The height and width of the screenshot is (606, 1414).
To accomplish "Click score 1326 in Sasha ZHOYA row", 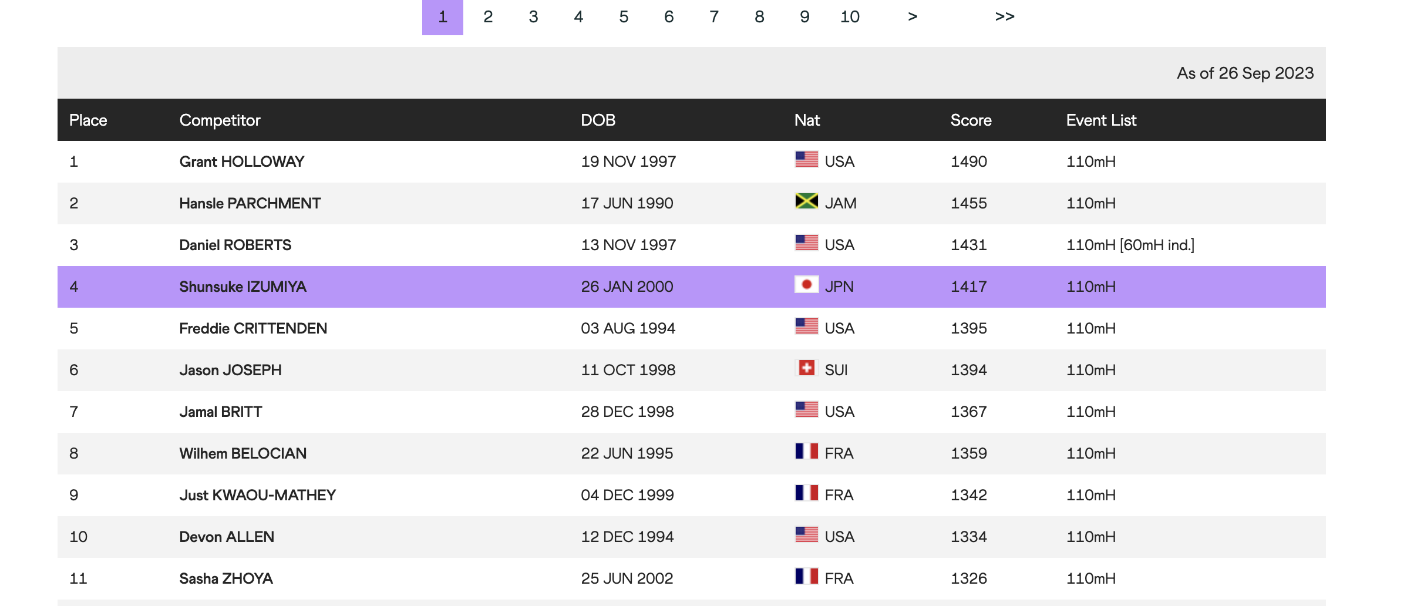I will (x=969, y=578).
